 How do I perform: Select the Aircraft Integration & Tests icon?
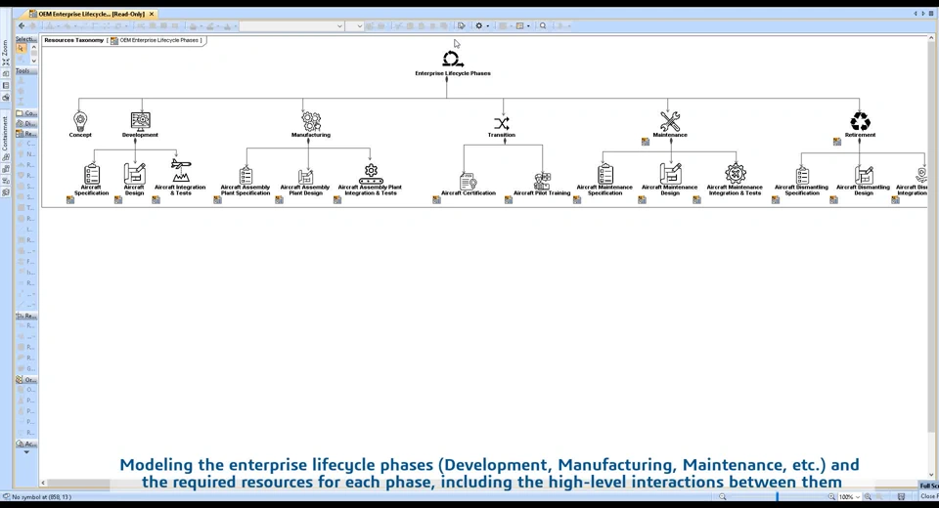(180, 171)
